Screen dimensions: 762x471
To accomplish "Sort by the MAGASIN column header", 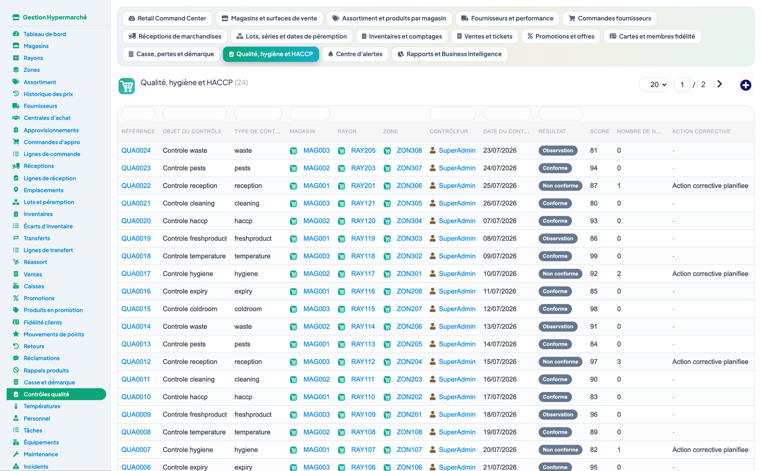I will (302, 132).
